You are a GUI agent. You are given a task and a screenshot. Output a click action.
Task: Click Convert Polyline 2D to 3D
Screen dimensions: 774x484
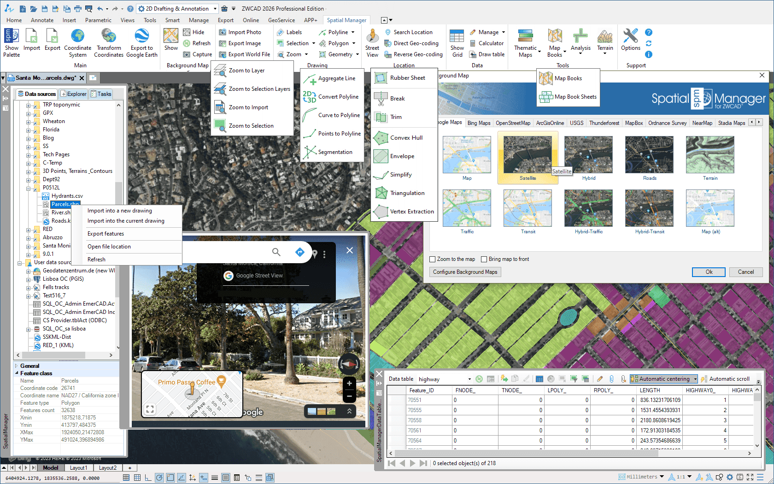pos(338,97)
